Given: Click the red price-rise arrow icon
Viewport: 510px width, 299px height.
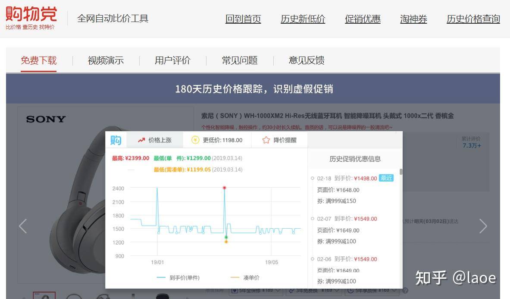Looking at the screenshot, I should click(141, 140).
